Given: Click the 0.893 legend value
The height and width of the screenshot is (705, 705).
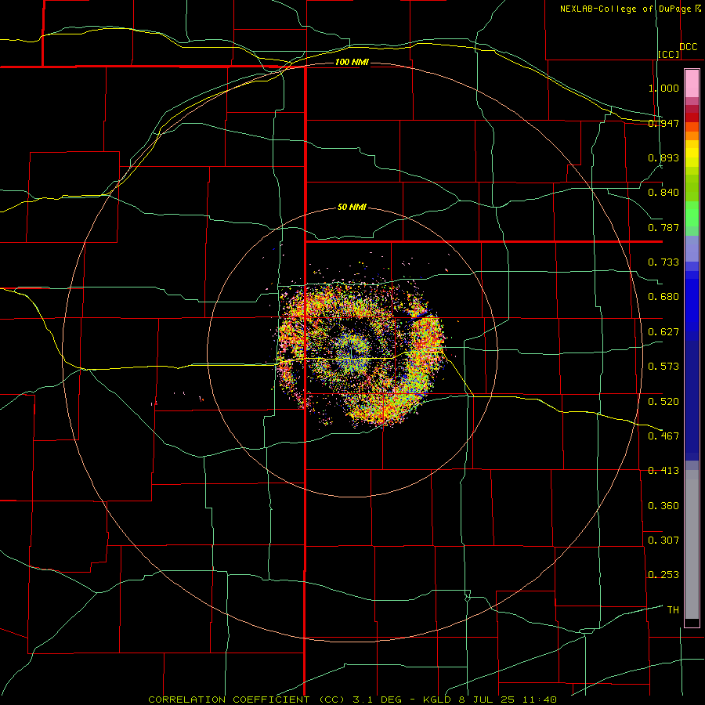Looking at the screenshot, I should (x=663, y=157).
